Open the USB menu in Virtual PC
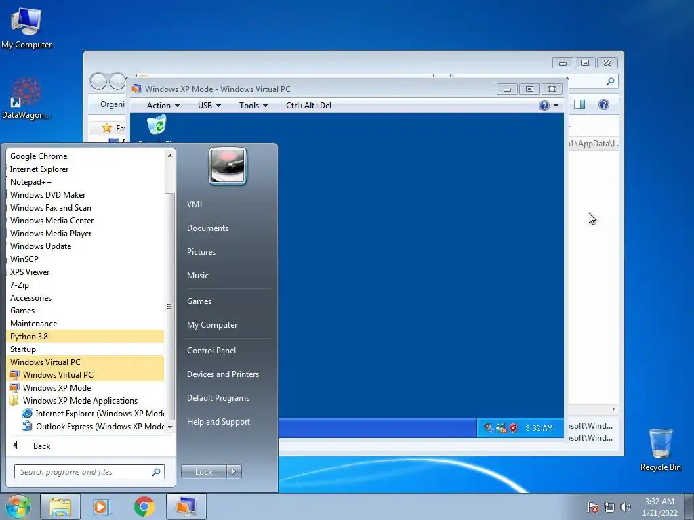 (x=209, y=105)
